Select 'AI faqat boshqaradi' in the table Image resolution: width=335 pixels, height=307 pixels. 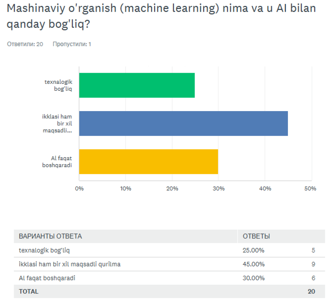pyautogui.click(x=47, y=278)
